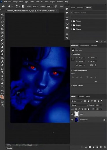Viewport: 107px width, 150px height.
Task: Open the Character panel icon
Action: click(x=67, y=34)
